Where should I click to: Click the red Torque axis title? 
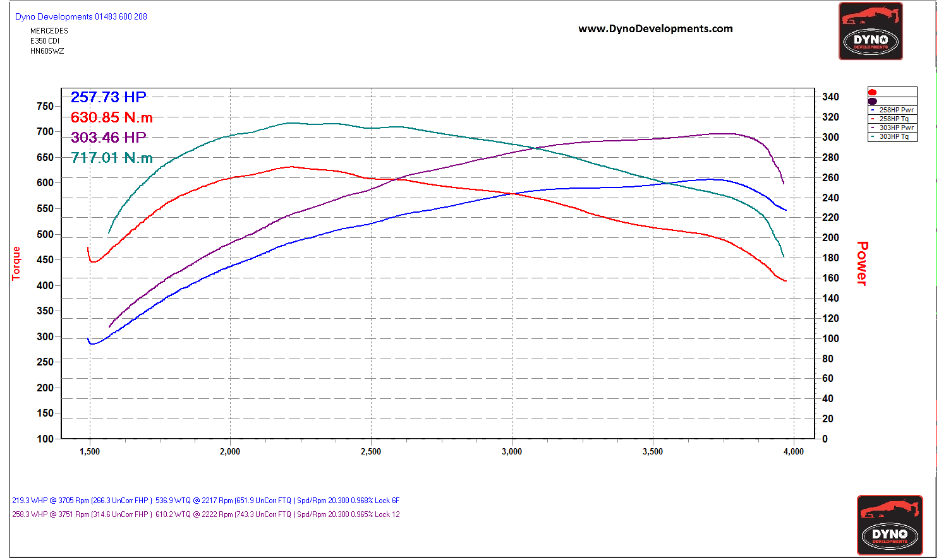[x=16, y=263]
